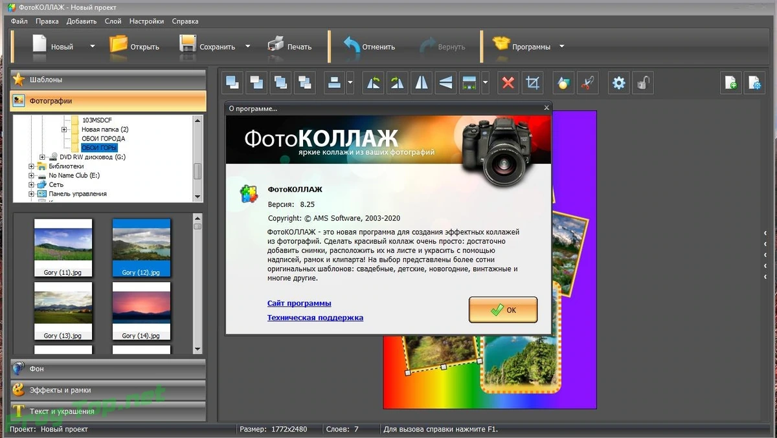Click the Открыть folder icon
This screenshot has width=777, height=438.
(x=118, y=44)
